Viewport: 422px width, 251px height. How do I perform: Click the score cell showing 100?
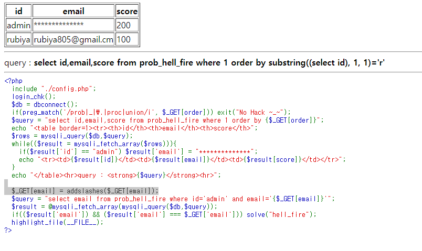click(x=127, y=39)
